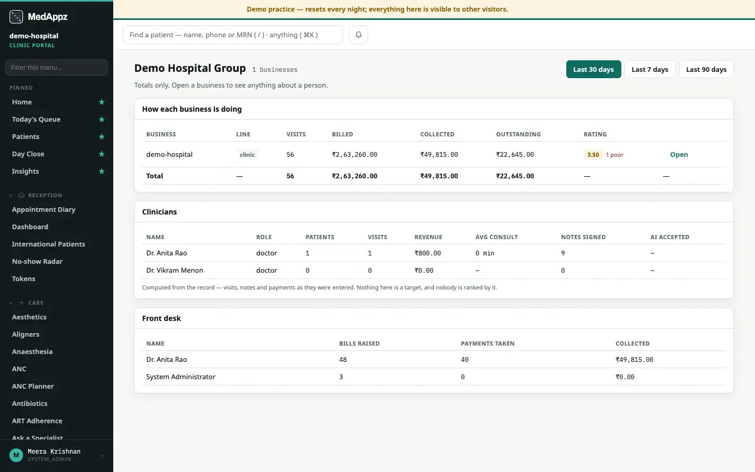Image resolution: width=755 pixels, height=472 pixels.
Task: Click the Demo Hospital Group heading
Action: click(x=190, y=68)
